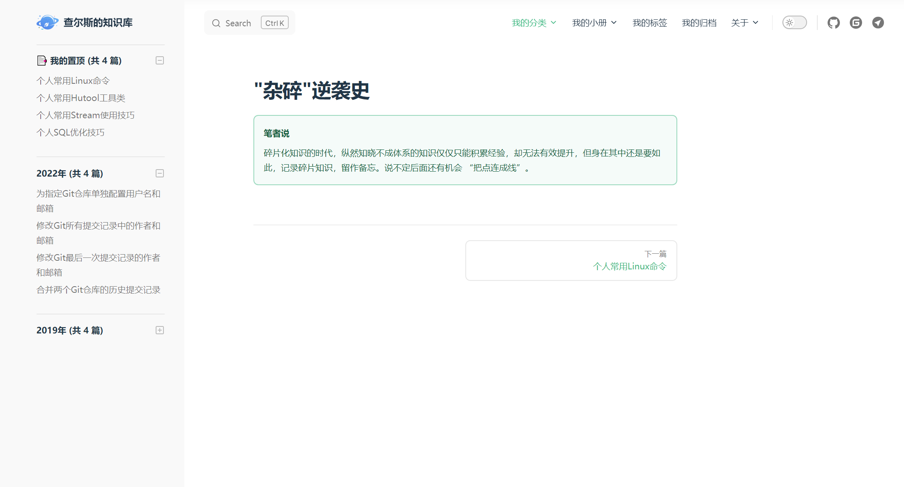The image size is (920, 487).
Task: Open 合并两个Git仓库的历史提交记录 article
Action: [98, 289]
